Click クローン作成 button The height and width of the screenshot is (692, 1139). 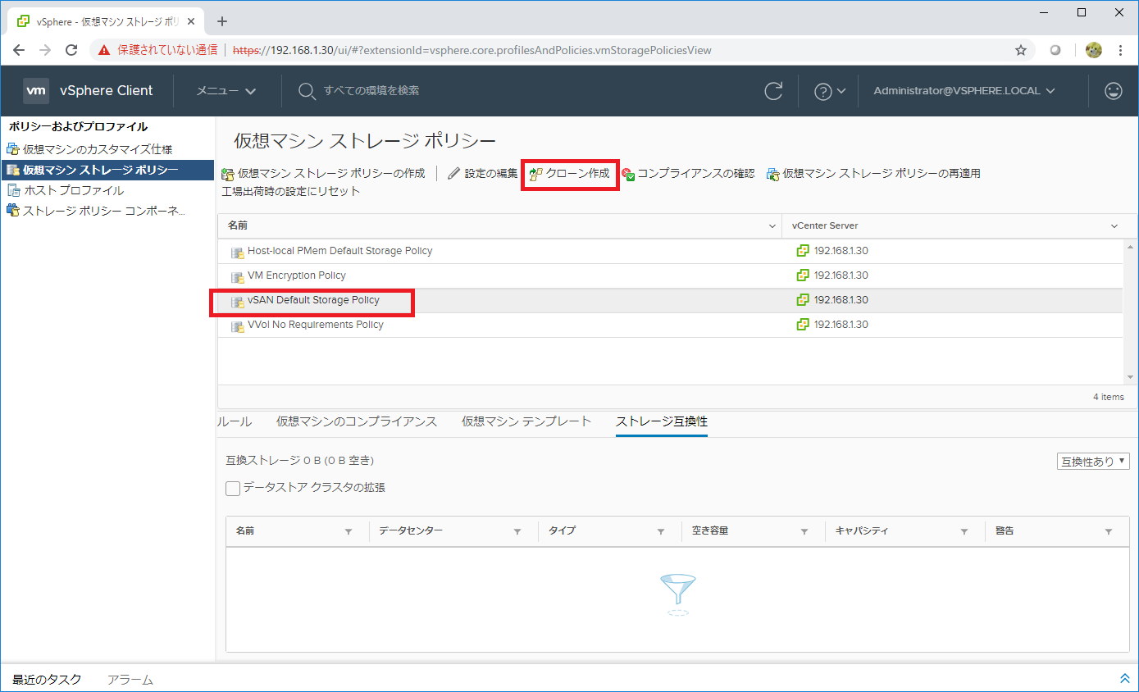click(x=570, y=174)
